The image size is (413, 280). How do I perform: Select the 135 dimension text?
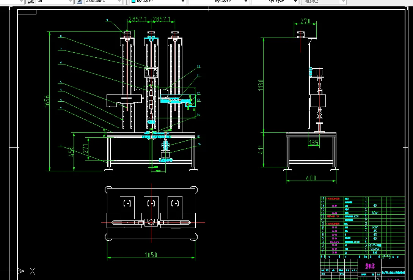[x=314, y=143]
